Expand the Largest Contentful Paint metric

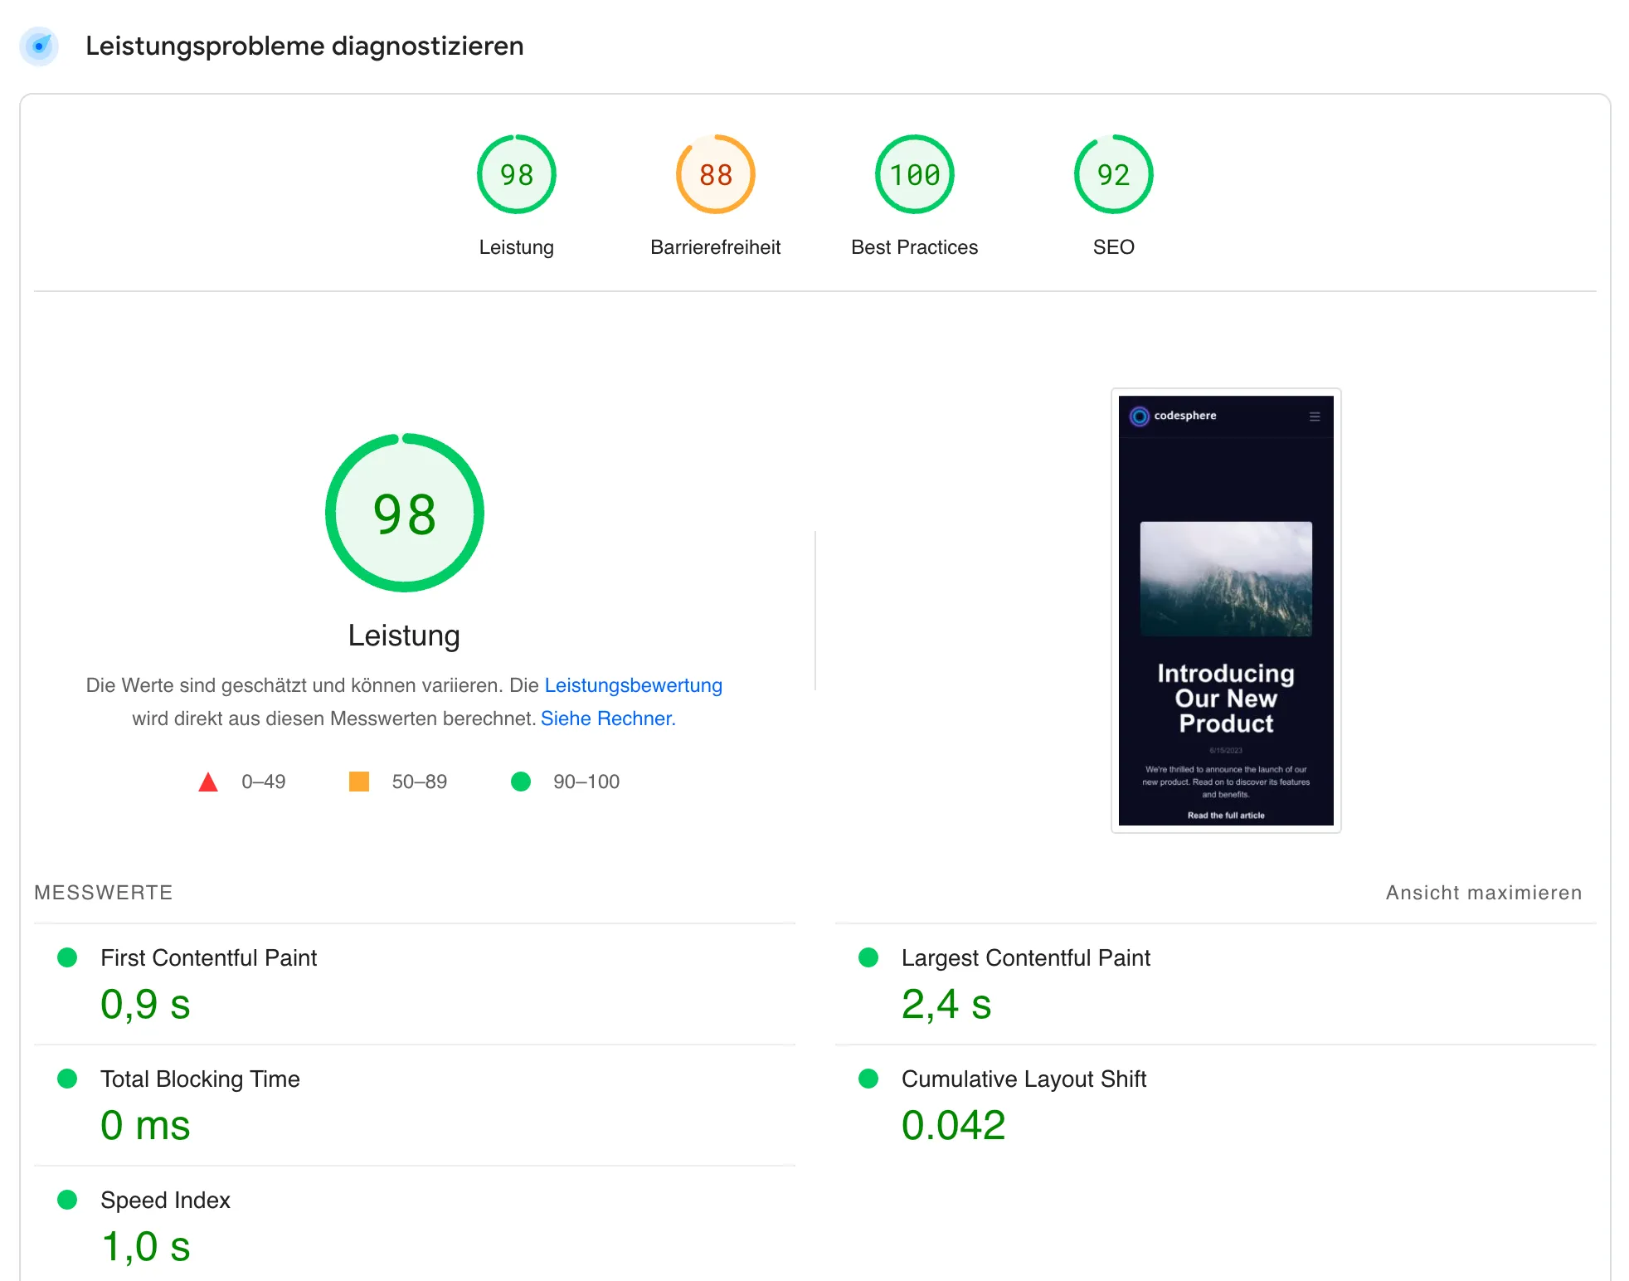click(1025, 958)
